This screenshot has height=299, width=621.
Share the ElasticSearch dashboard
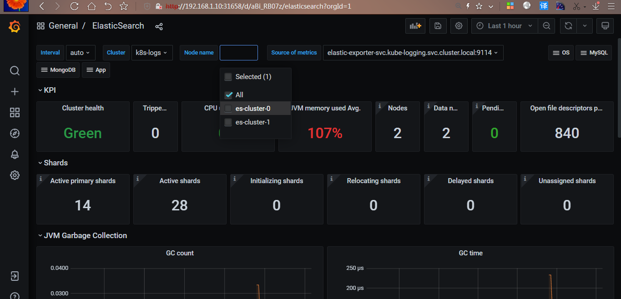(x=159, y=26)
